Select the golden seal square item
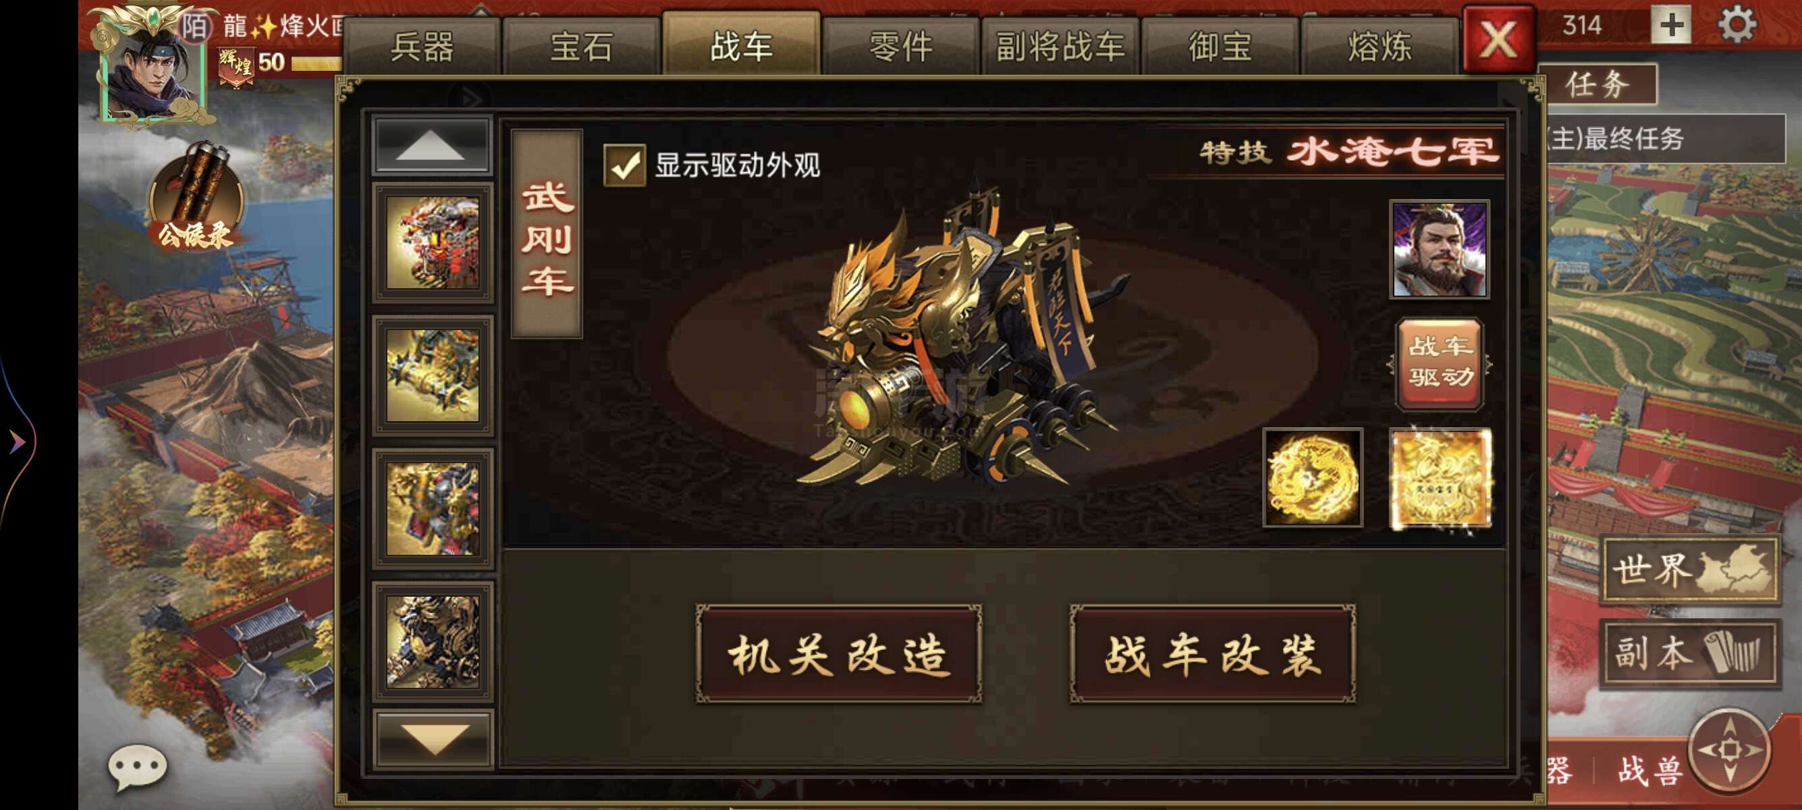This screenshot has height=810, width=1802. (x=1440, y=478)
